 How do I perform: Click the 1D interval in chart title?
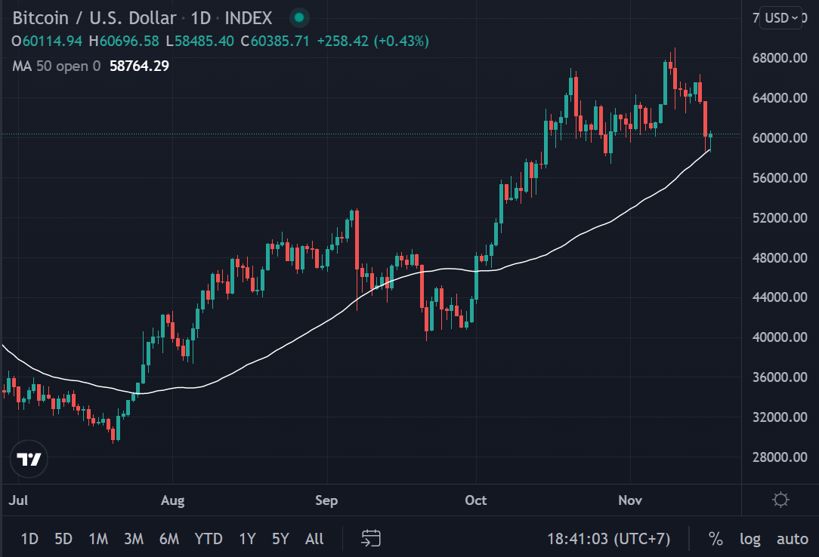(200, 18)
